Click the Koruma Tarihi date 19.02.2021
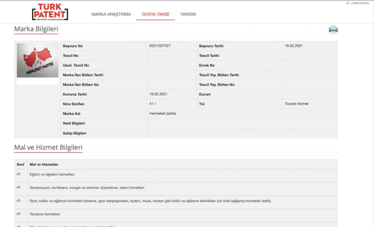The image size is (374, 227). click(x=158, y=94)
